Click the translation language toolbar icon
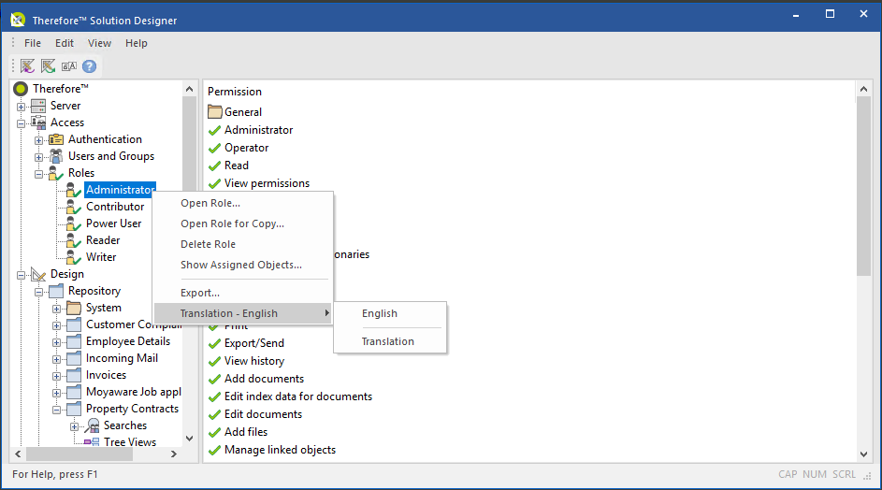This screenshot has width=882, height=490. pyautogui.click(x=68, y=66)
